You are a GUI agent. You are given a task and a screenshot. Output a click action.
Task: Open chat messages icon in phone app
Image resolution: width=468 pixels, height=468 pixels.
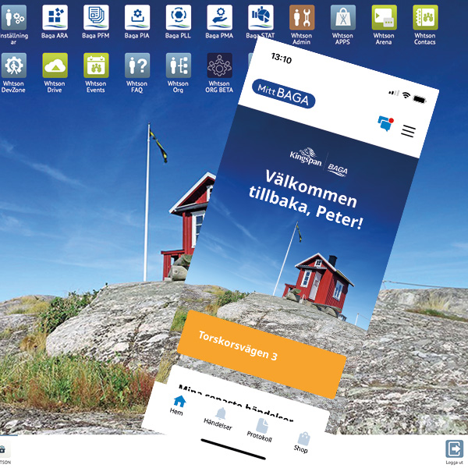(385, 123)
